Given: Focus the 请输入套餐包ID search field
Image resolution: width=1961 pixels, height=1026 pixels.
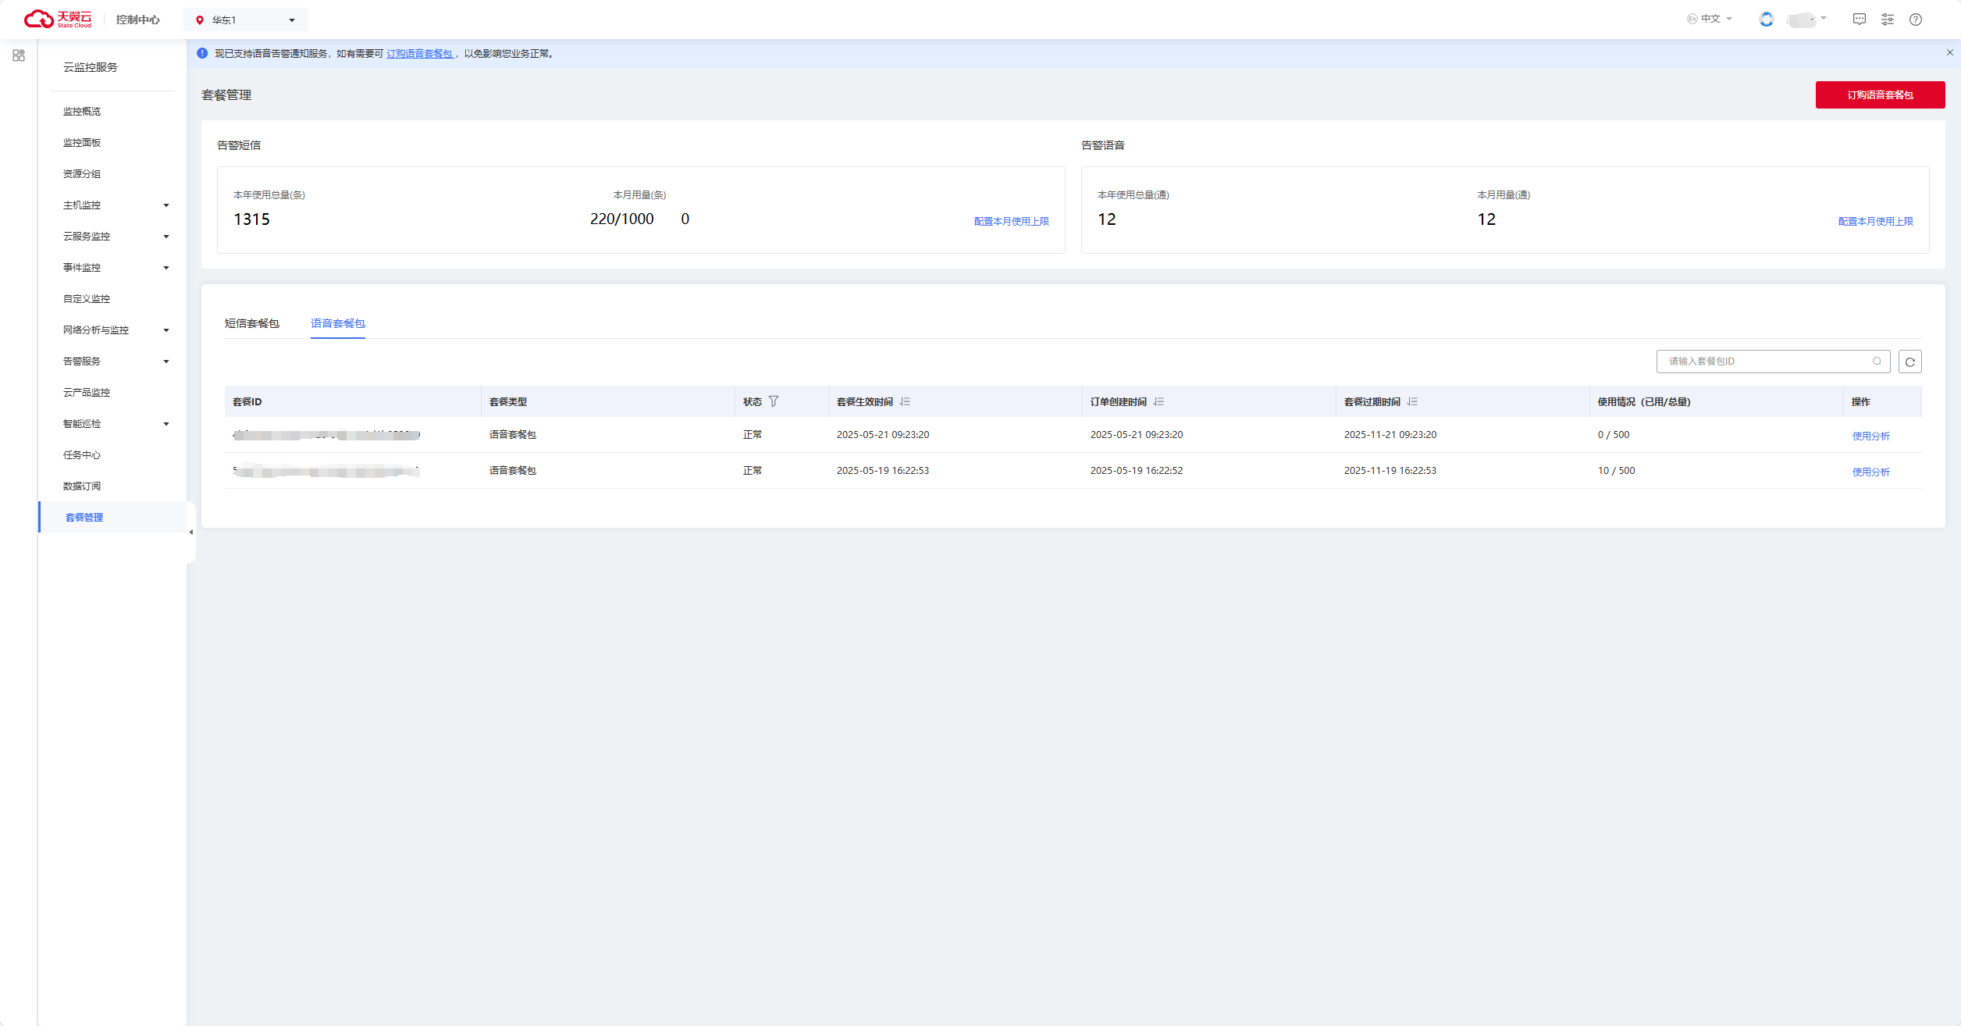Looking at the screenshot, I should 1764,362.
